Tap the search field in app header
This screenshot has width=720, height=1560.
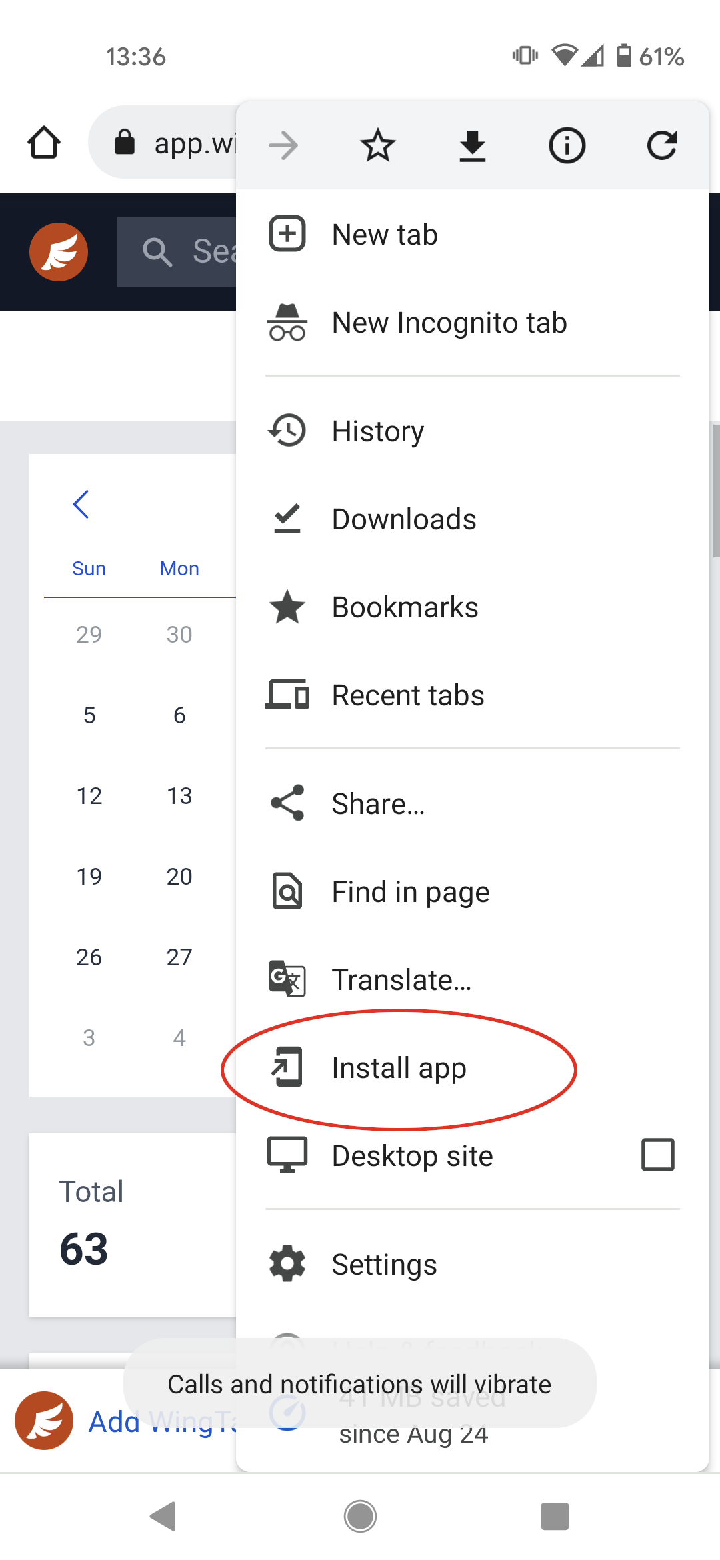177,252
